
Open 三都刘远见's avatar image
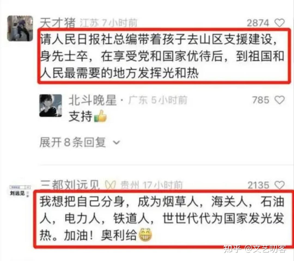[20, 191]
